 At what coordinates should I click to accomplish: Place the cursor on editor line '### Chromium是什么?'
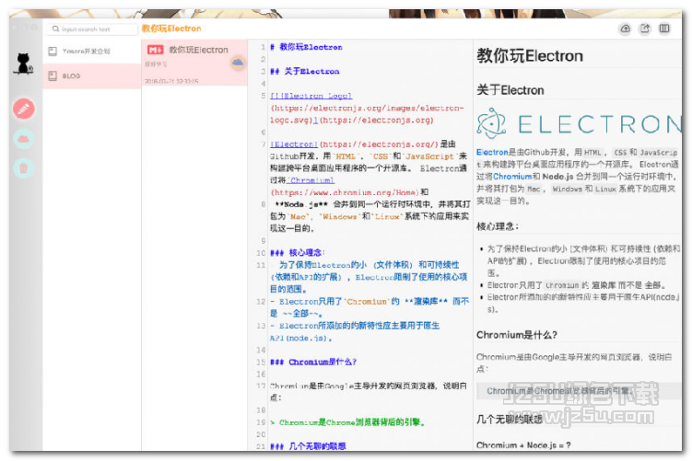point(313,362)
